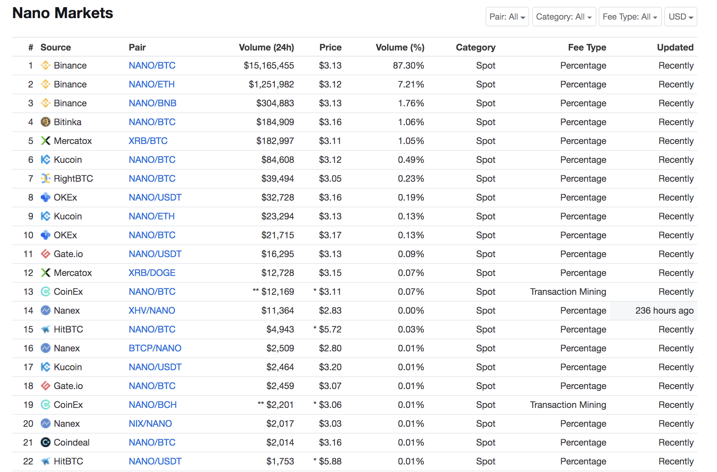This screenshot has width=717, height=472.
Task: Open the Fee Type: All dropdown
Action: (x=630, y=17)
